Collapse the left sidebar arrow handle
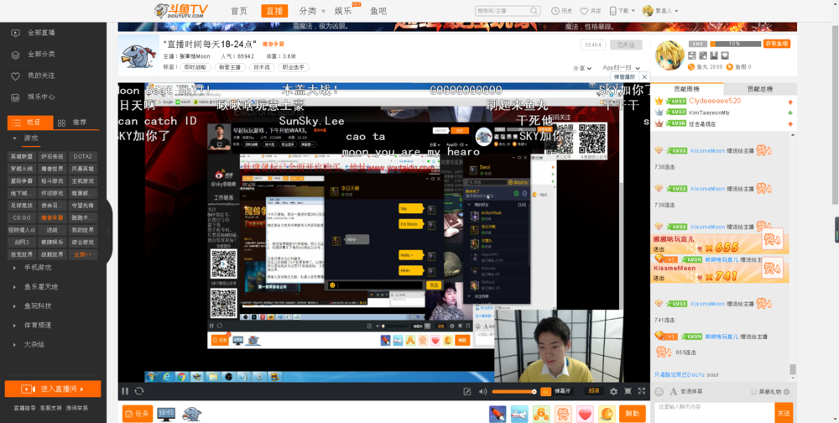Viewport: 839px width, 423px height. point(109,231)
